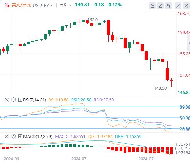Click the 148.50 low price marker
This screenshot has height=163, width=190.
point(160,88)
